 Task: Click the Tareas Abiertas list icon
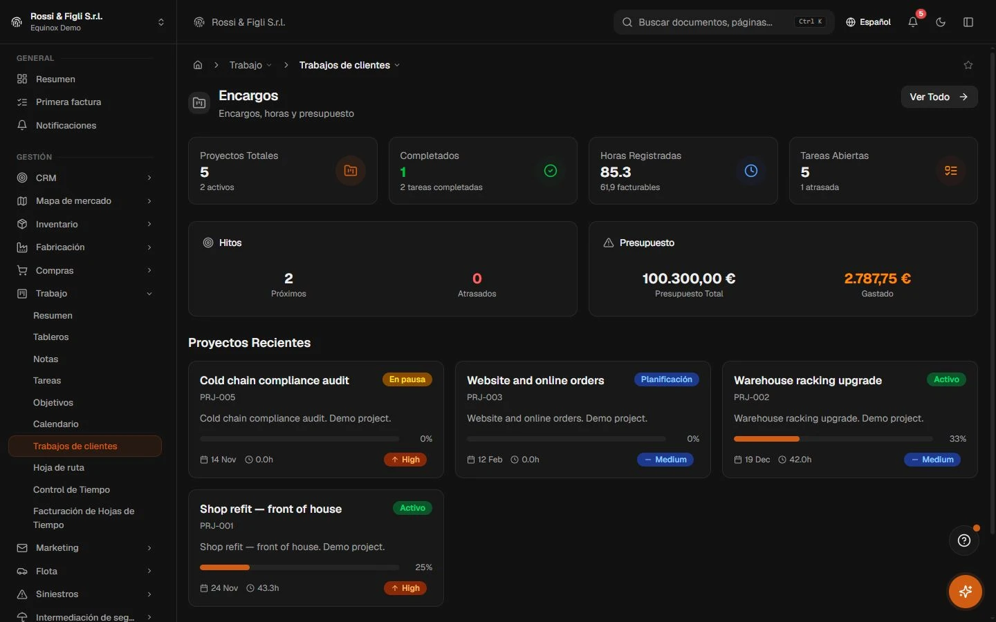click(951, 171)
